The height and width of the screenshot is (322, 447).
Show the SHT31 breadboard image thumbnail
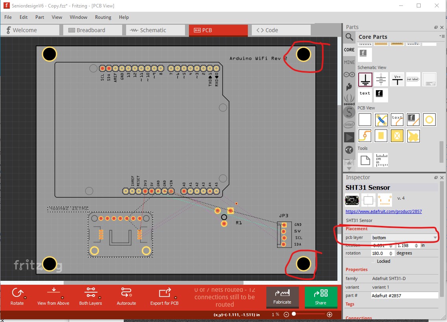click(x=352, y=200)
